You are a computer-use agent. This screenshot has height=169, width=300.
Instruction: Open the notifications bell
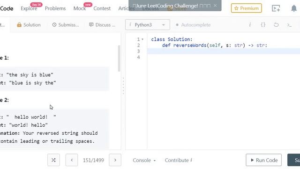tap(294, 8)
